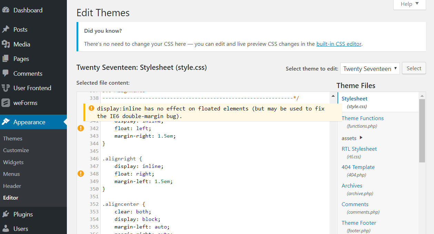Click code line 'display: block;'
This screenshot has width=434, height=234.
pyautogui.click(x=138, y=219)
